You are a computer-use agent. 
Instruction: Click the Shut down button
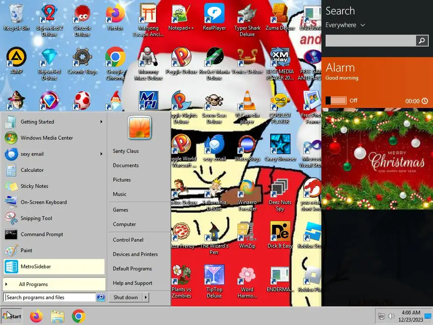pos(126,297)
